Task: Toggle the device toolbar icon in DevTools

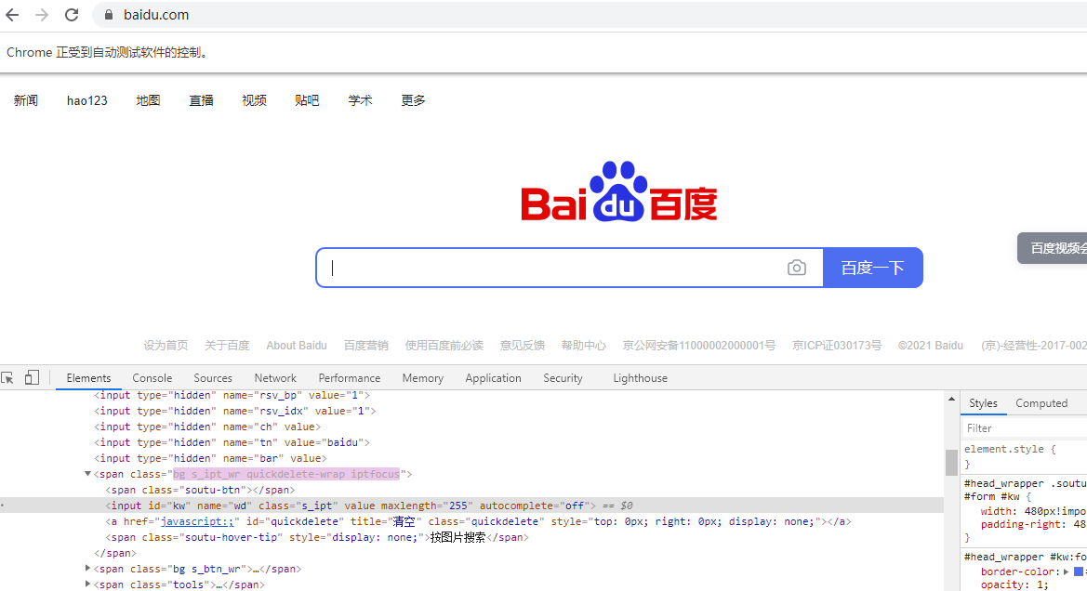Action: tap(32, 377)
